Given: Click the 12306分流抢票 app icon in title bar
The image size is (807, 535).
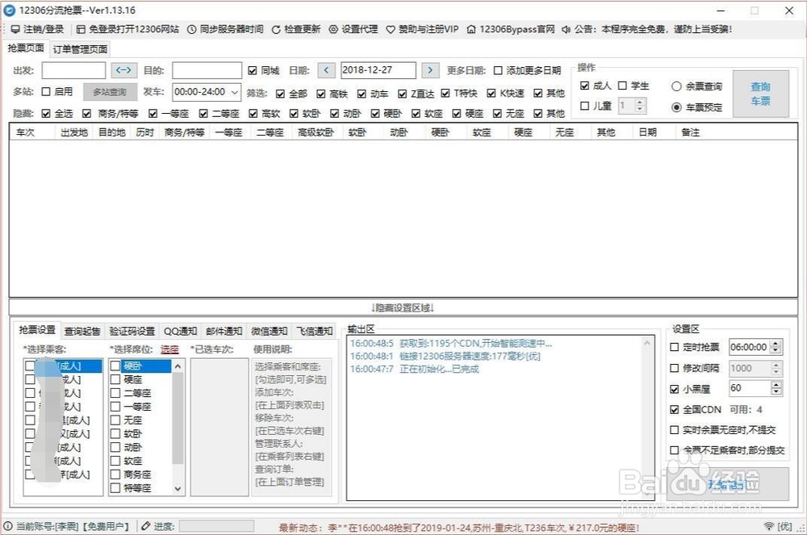Looking at the screenshot, I should pyautogui.click(x=9, y=10).
